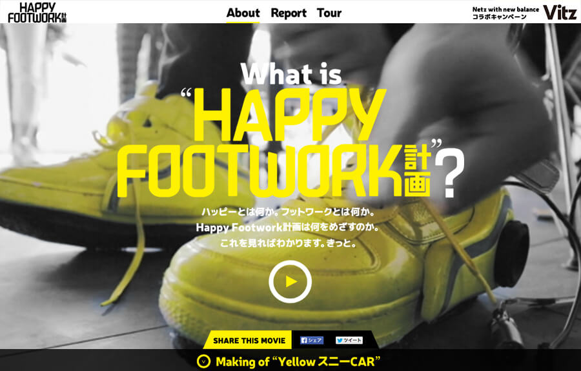Click the HAPPY FOOTWORK headline
This screenshot has height=371, width=581.
tap(274, 143)
